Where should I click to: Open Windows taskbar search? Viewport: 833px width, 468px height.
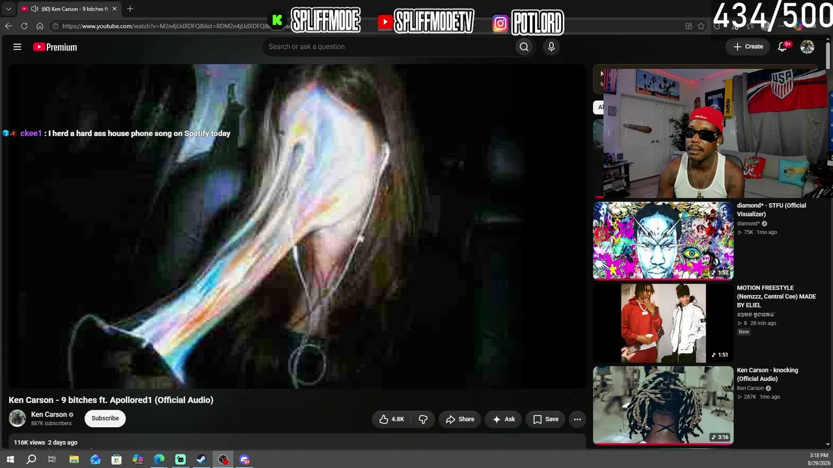(31, 460)
